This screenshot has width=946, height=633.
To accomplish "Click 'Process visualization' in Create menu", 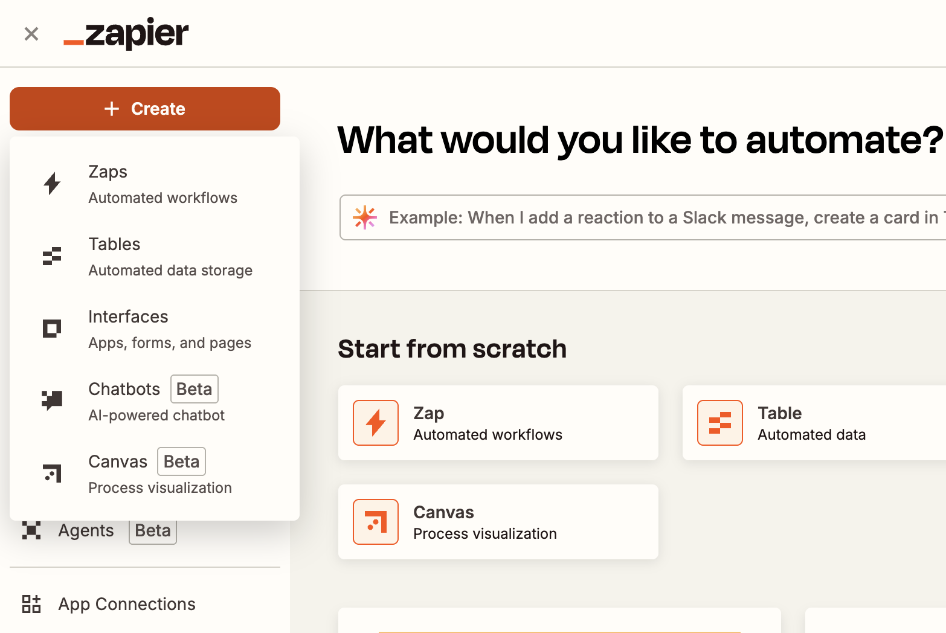I will [160, 488].
